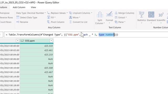The height and width of the screenshot is (94, 168).
Task: Click Reverse Rows
Action: 6,17
